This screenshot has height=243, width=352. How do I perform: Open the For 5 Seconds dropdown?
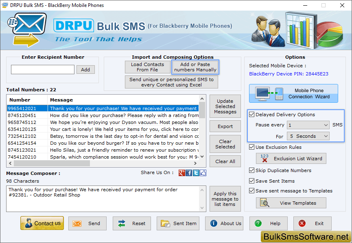(x=308, y=136)
